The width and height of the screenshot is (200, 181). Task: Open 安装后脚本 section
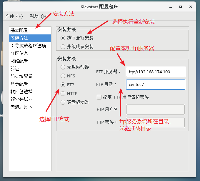(30, 107)
